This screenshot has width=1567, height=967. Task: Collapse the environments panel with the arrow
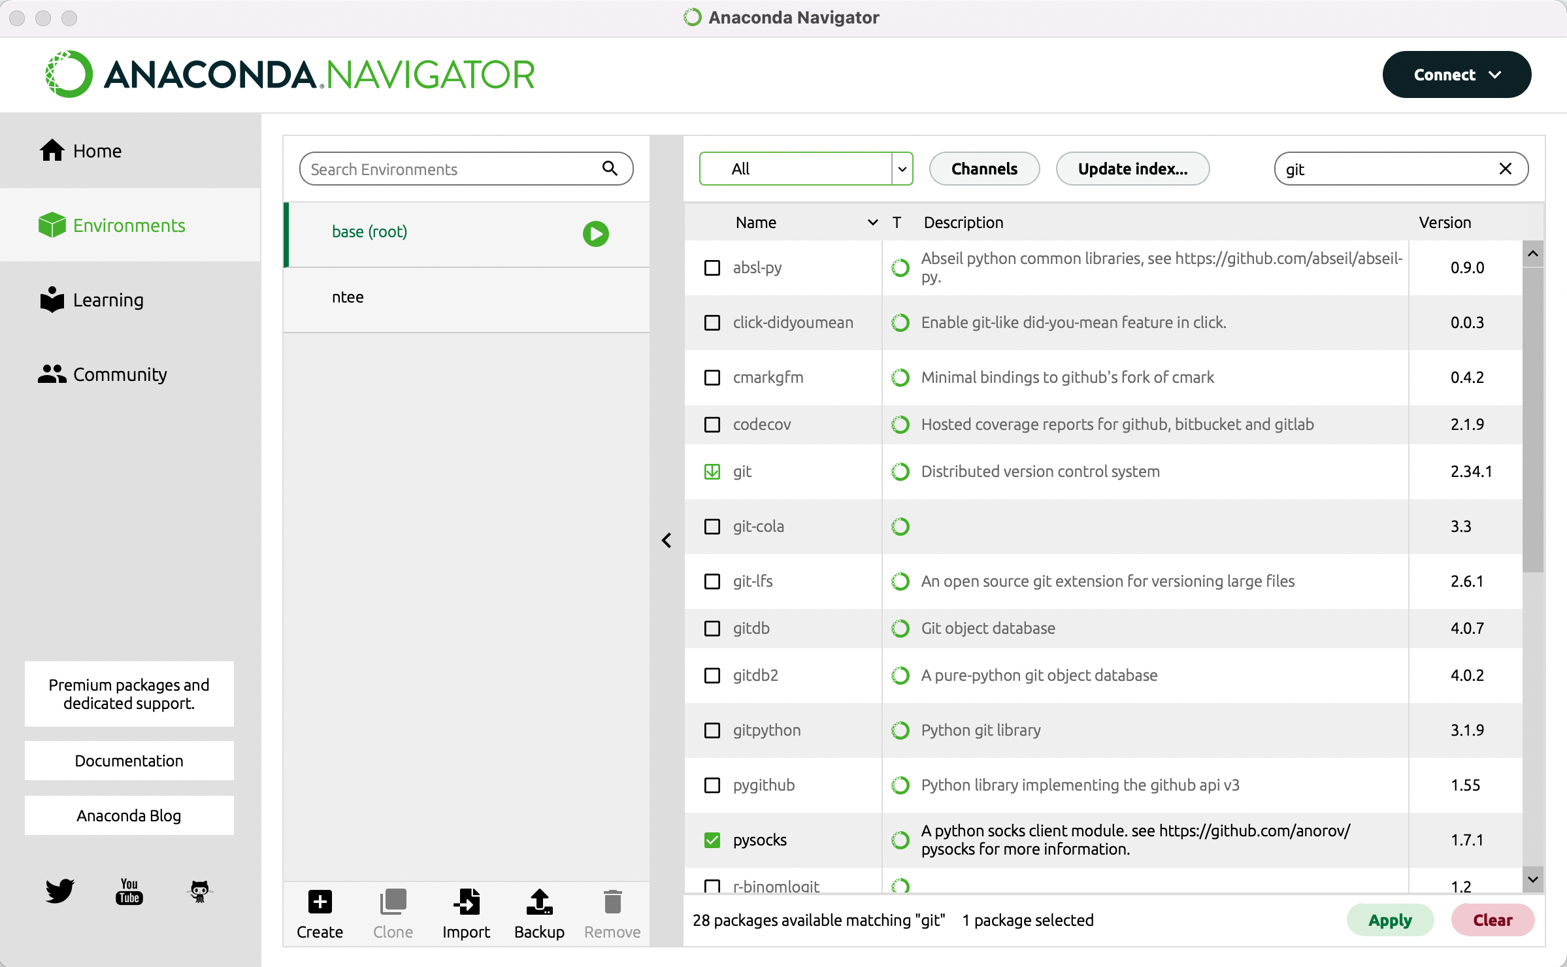667,540
